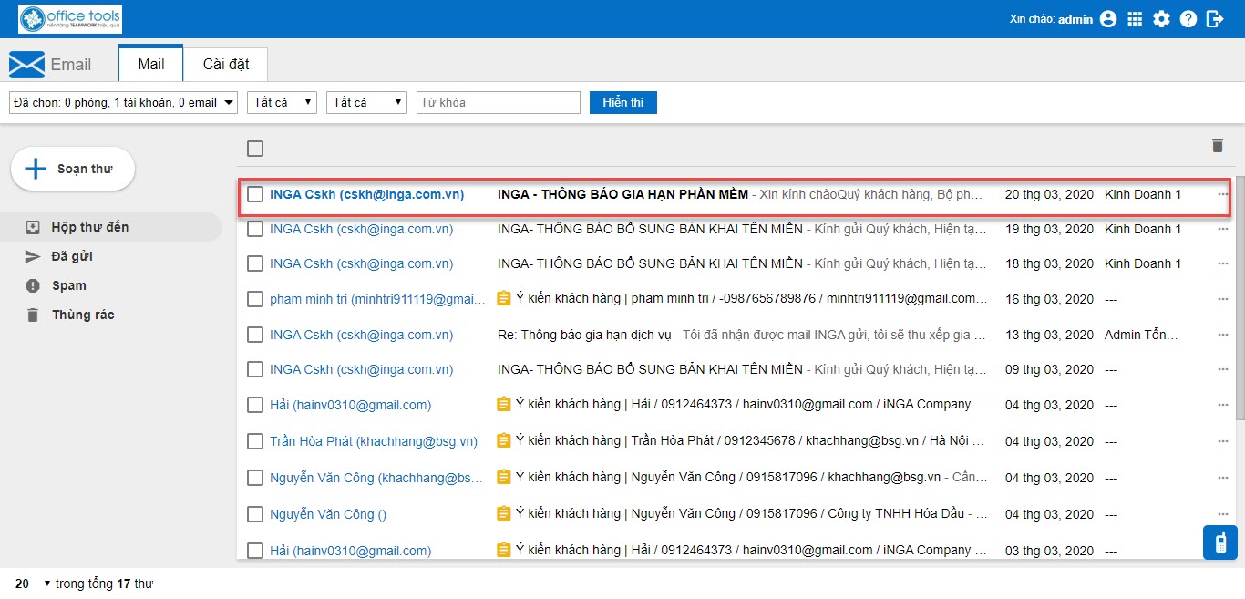
Task: Tick checkbox for 19 thg 03 INGA email
Action: [x=255, y=229]
